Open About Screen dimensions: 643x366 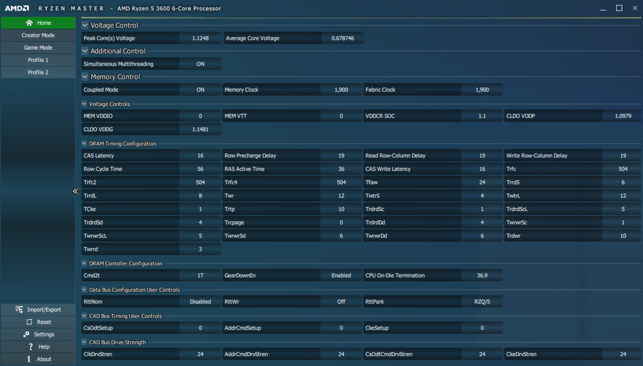(x=38, y=359)
